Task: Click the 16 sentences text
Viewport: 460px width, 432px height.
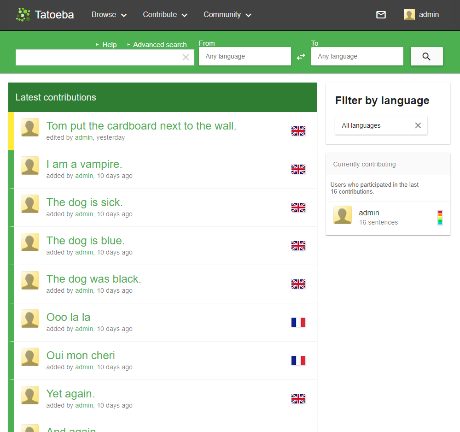Action: (x=378, y=222)
